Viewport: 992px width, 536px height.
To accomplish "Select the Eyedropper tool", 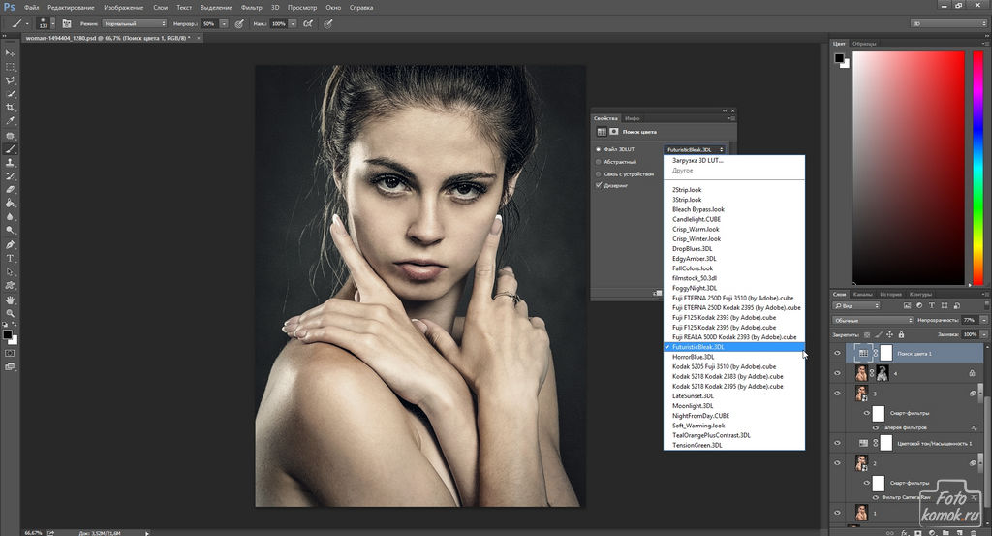I will [10, 121].
